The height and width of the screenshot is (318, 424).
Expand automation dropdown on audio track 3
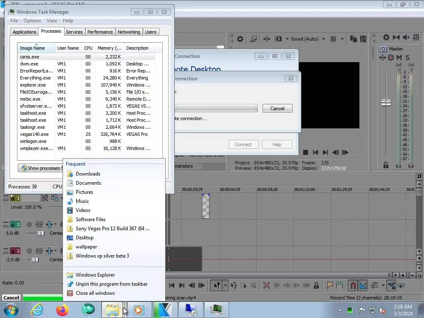coord(55,251)
